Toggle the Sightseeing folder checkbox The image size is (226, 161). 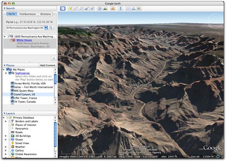10,73
